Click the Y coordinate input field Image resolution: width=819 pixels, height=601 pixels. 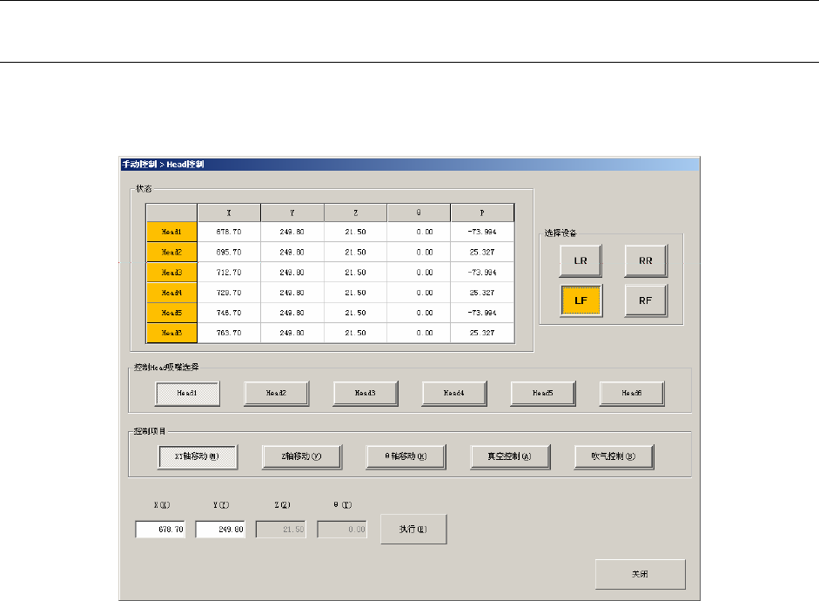tap(220, 530)
